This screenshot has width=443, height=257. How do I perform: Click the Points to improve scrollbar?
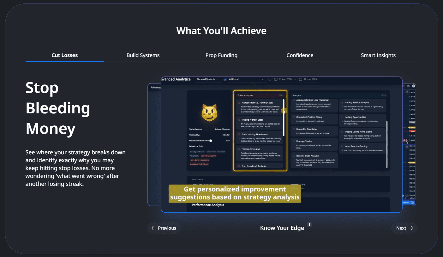click(x=284, y=117)
